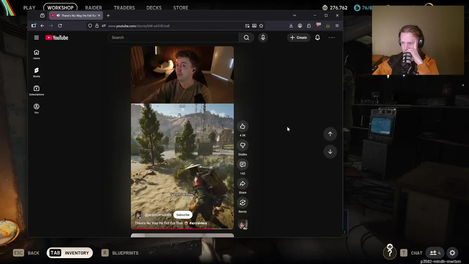Screen dimensions: 469x264
Task: Click the Dislike thumbs down icon
Action: (x=243, y=145)
